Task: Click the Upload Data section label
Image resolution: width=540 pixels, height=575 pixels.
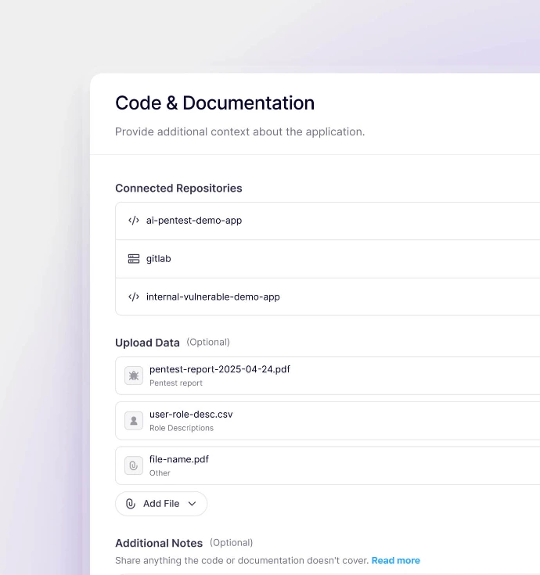Action: coord(147,343)
